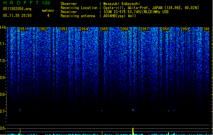The width and height of the screenshot is (213, 135).
Task: Click the red-green meteor echo below 2051
Action: (20, 110)
